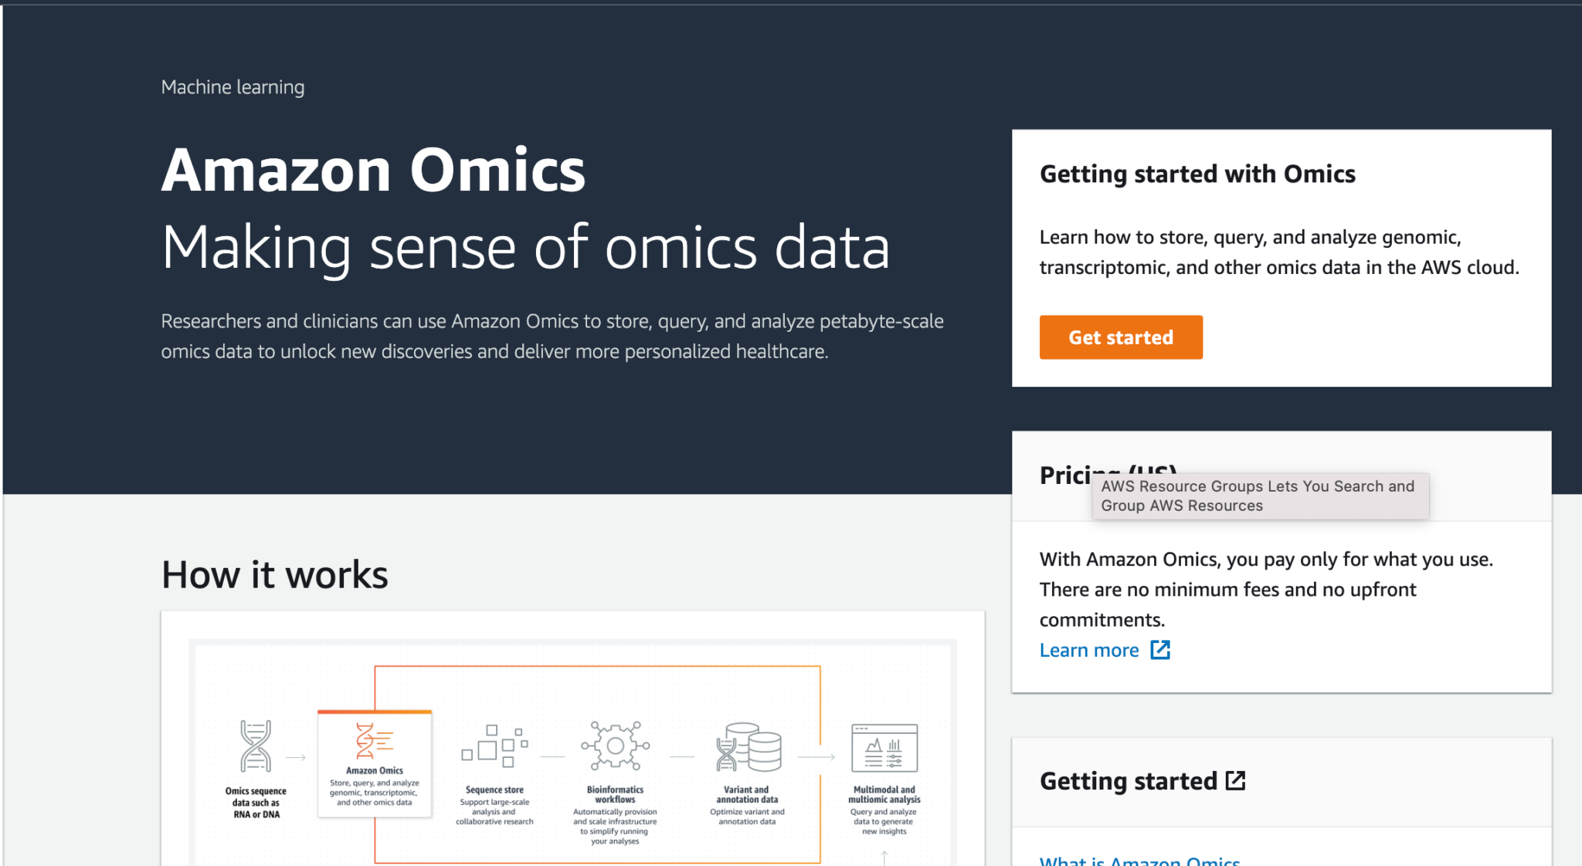Viewport: 1582px width, 866px height.
Task: Click the external-link icon next to Learn more
Action: click(1162, 649)
